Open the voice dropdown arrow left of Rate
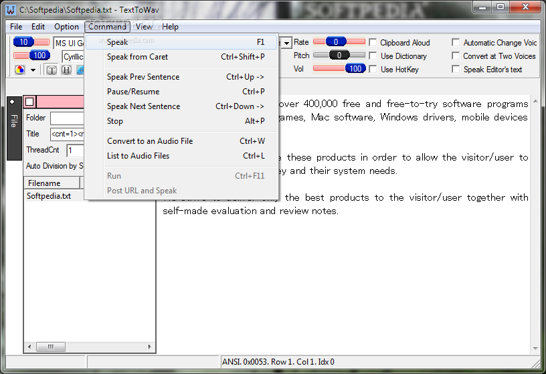This screenshot has width=546, height=374. (x=286, y=43)
